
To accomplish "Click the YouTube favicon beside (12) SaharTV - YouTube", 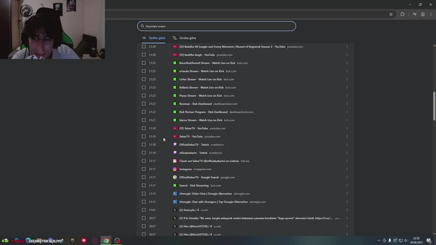I will point(175,128).
